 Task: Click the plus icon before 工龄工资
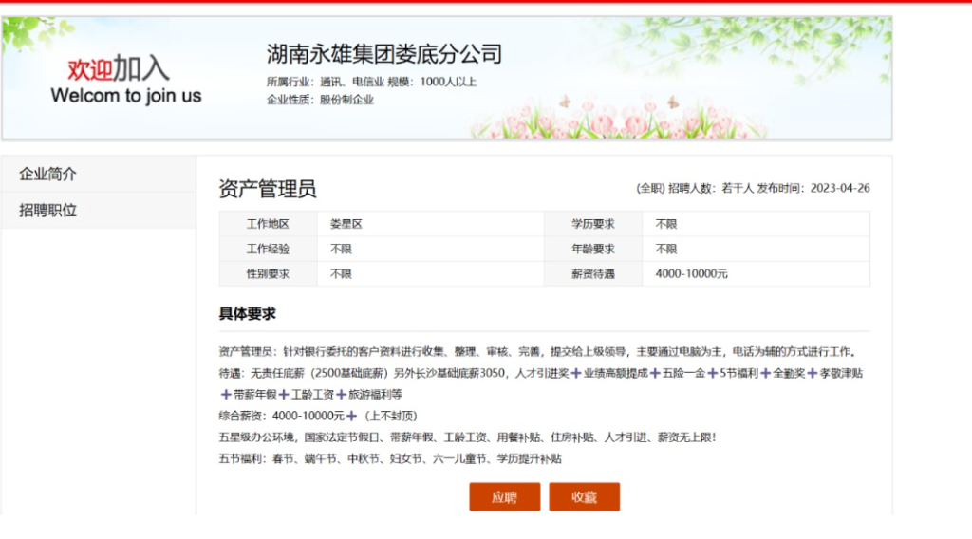pos(284,395)
